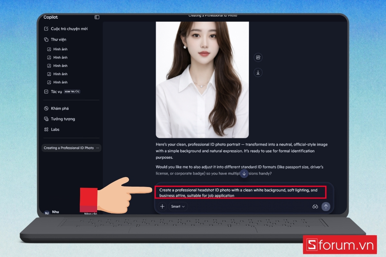Click the plus attach button

point(162,207)
